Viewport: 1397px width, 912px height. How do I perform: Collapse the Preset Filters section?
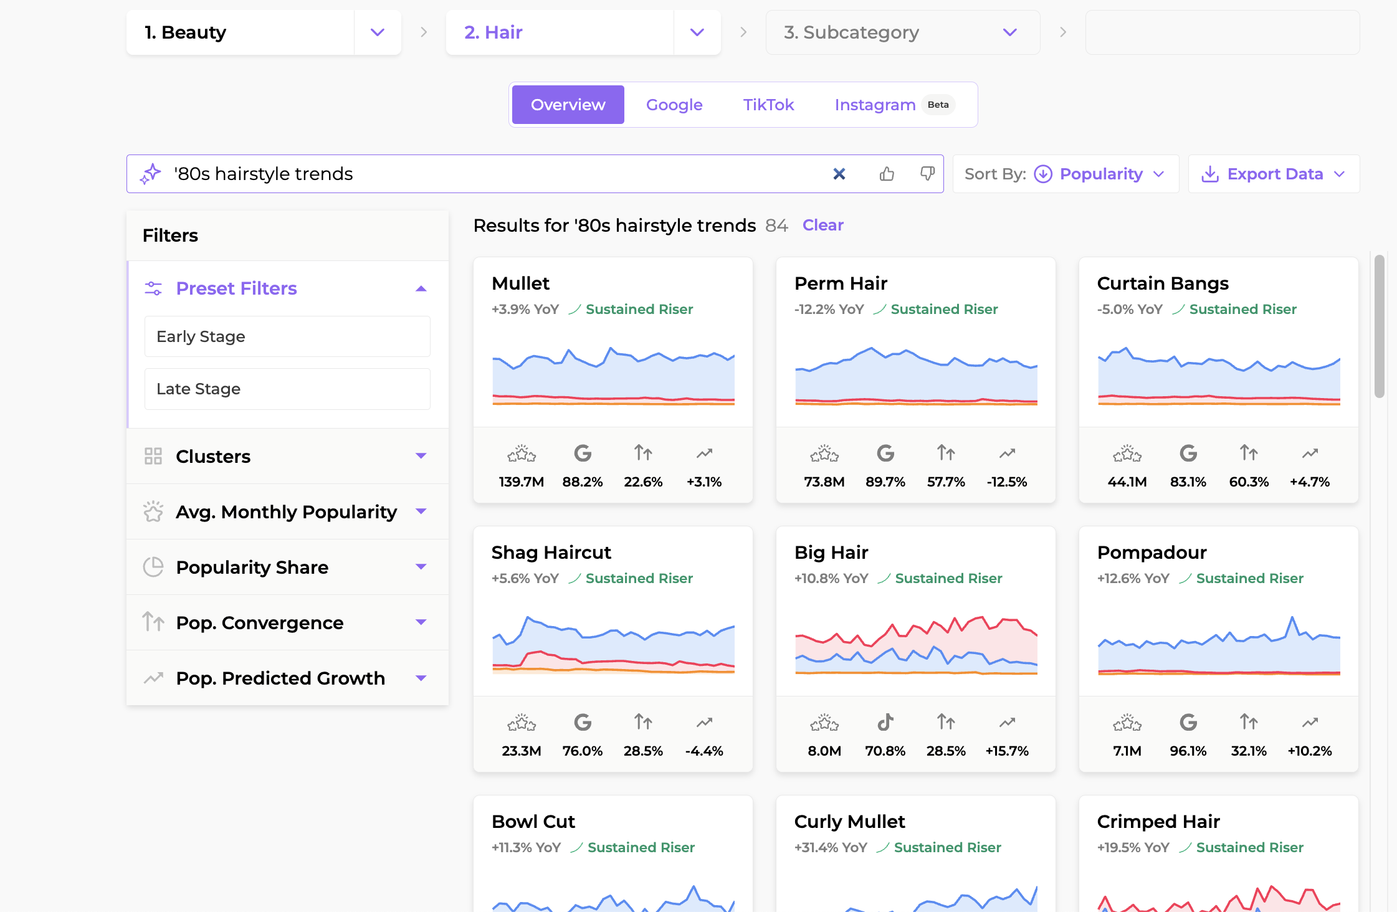421,288
